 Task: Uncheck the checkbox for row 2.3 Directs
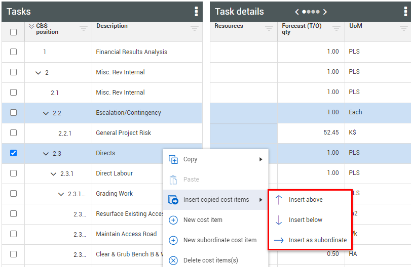[x=13, y=153]
